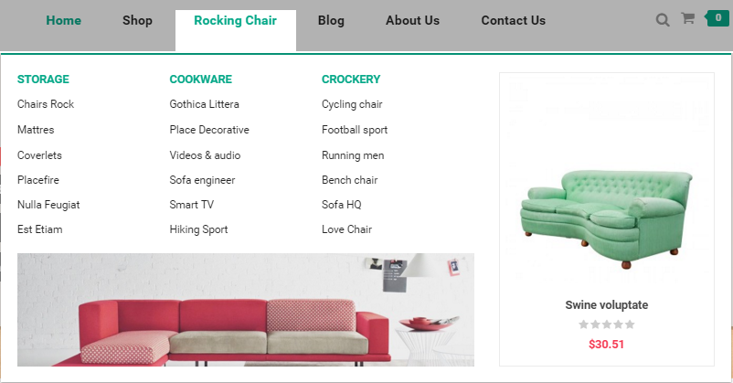Go to the Blog menu item
Screen dimensions: 733x383
point(331,20)
